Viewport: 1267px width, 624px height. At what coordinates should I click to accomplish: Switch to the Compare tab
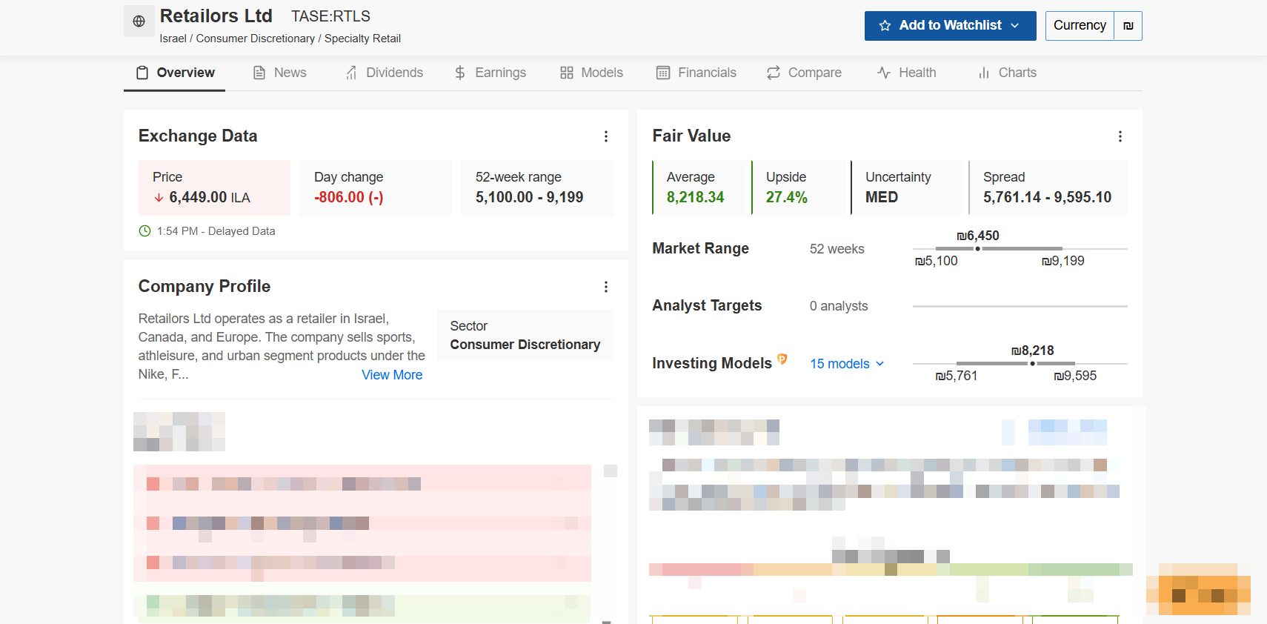(804, 73)
